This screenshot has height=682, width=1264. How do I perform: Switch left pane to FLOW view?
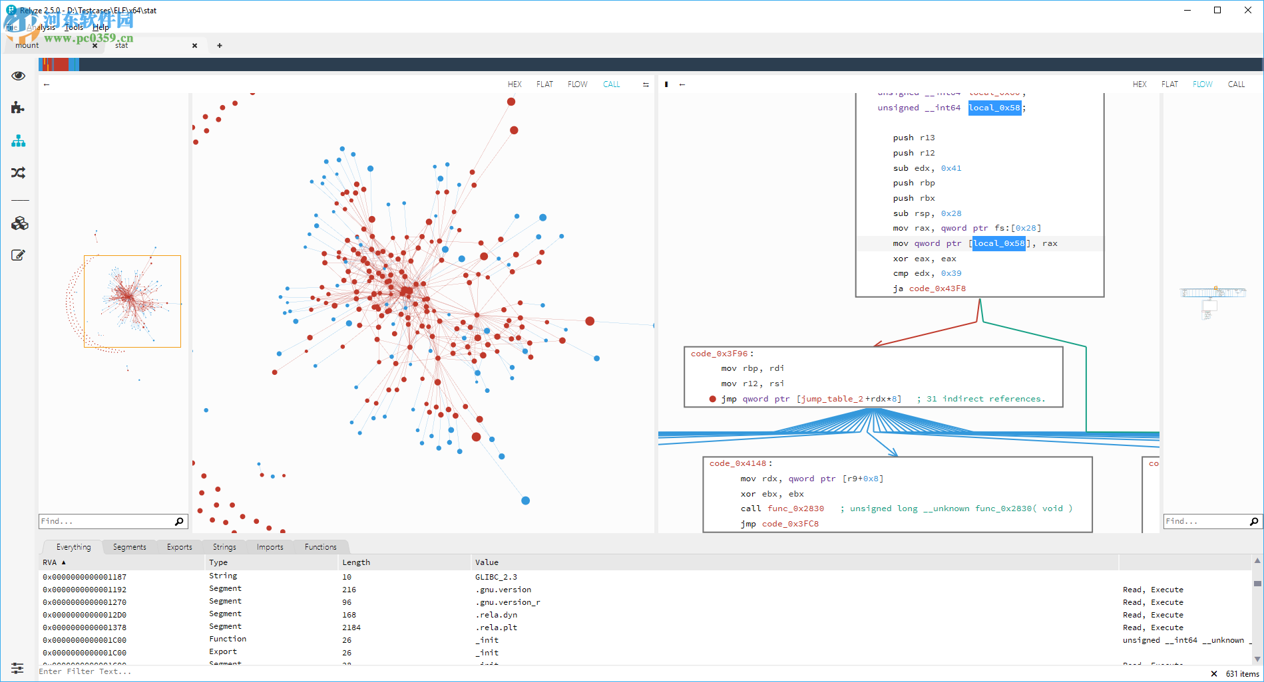(577, 84)
